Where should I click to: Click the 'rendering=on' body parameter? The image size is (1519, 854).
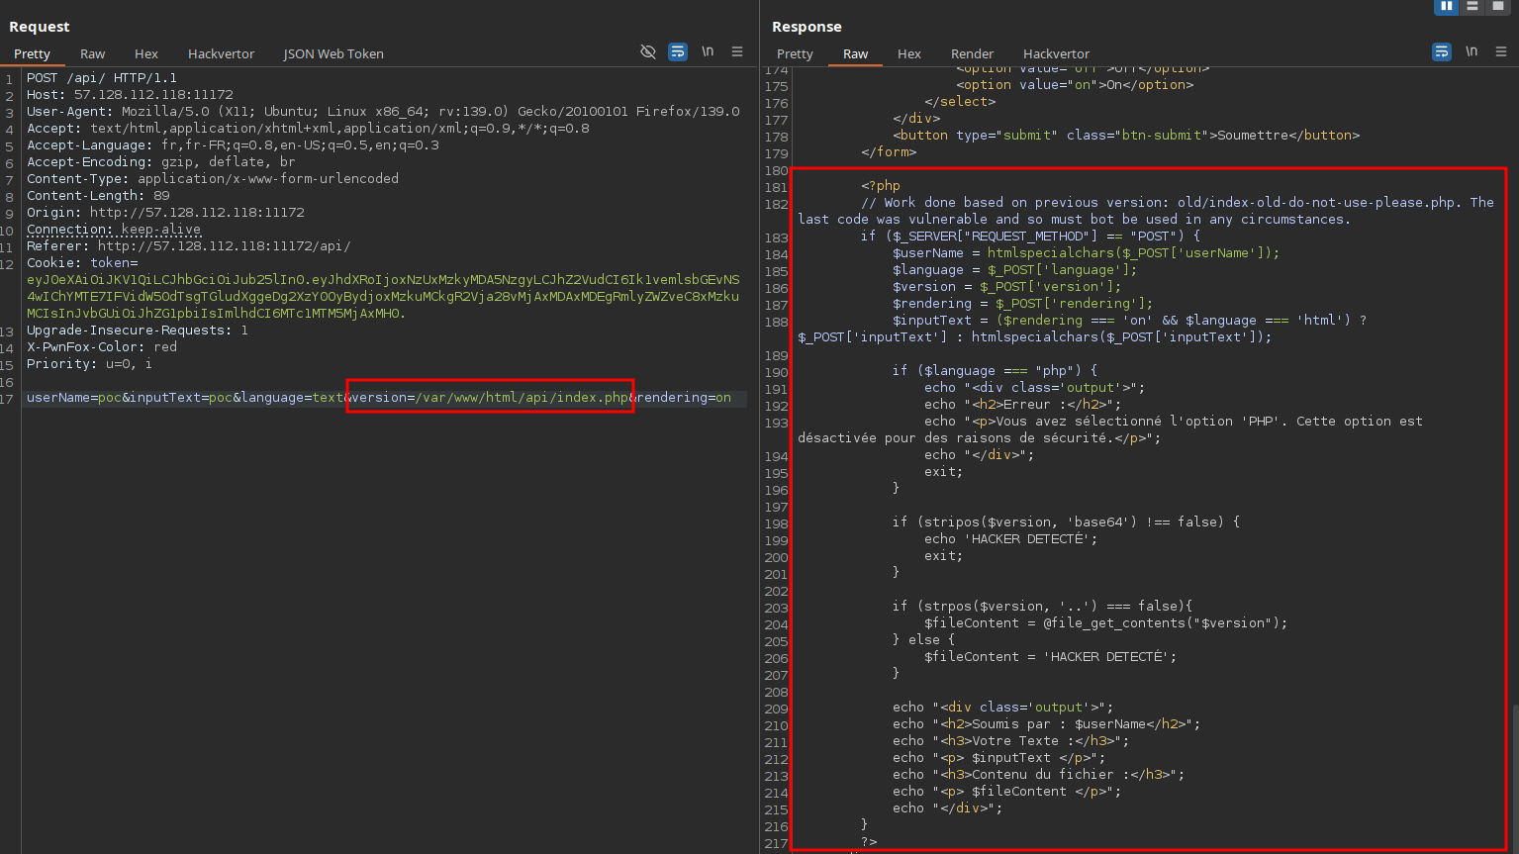684,398
